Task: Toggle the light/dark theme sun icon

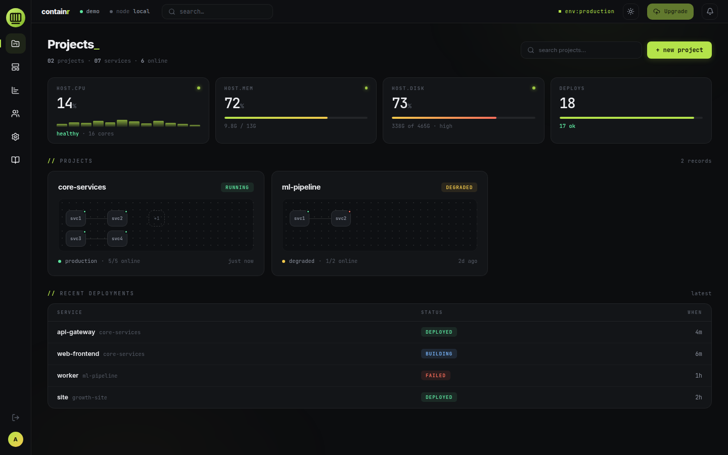Action: [x=631, y=12]
